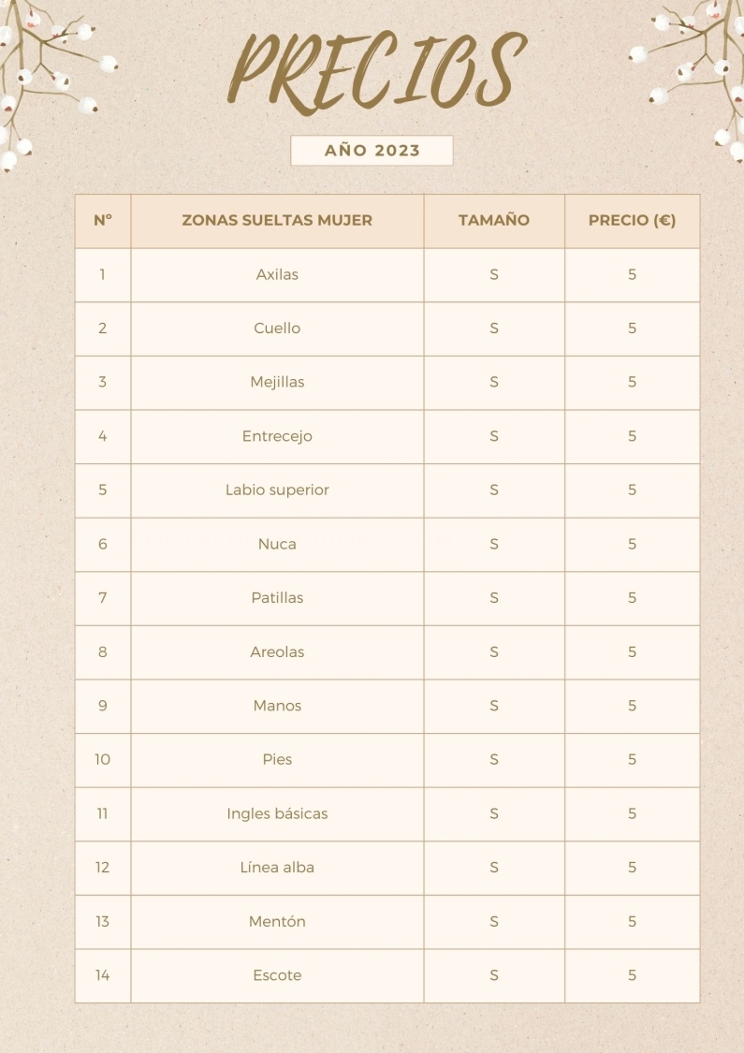The height and width of the screenshot is (1053, 744).
Task: Click the Entrecejo table entry
Action: [x=277, y=436]
